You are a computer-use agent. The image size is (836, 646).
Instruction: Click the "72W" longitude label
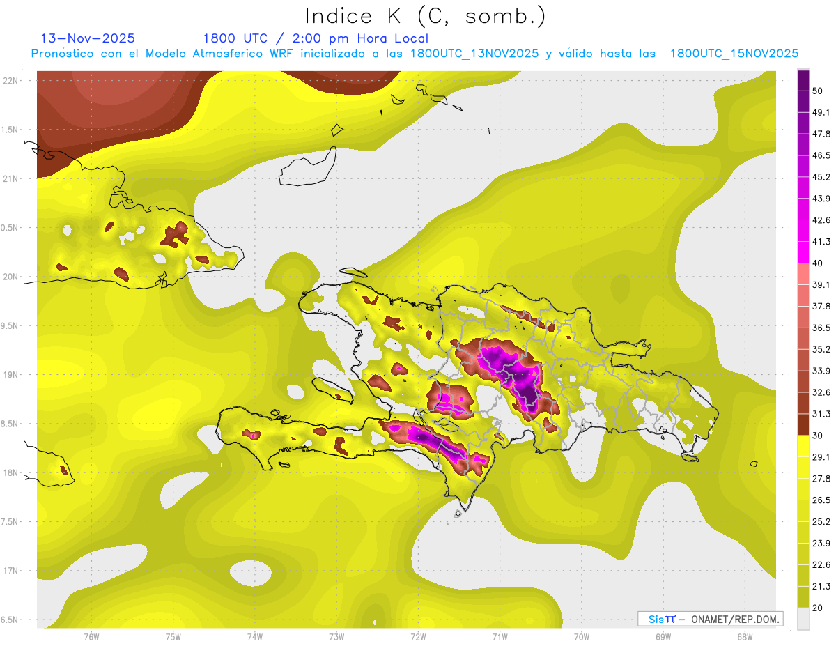pyautogui.click(x=418, y=636)
